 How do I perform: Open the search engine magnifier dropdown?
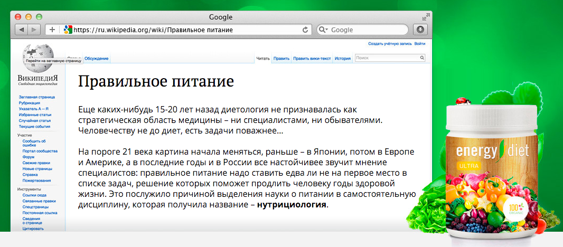point(324,30)
